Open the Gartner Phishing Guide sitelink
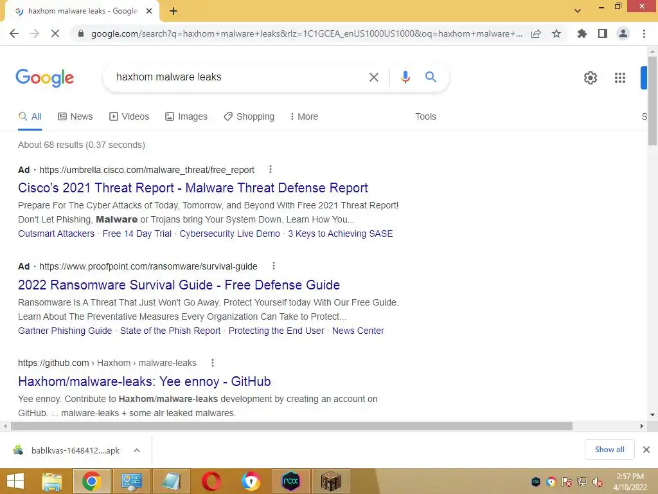Screen dimensions: 658x494 pos(65,331)
